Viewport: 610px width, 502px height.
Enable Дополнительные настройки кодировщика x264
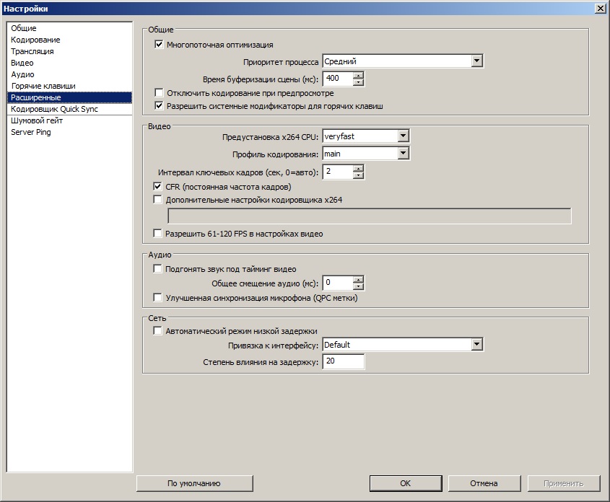[157, 199]
